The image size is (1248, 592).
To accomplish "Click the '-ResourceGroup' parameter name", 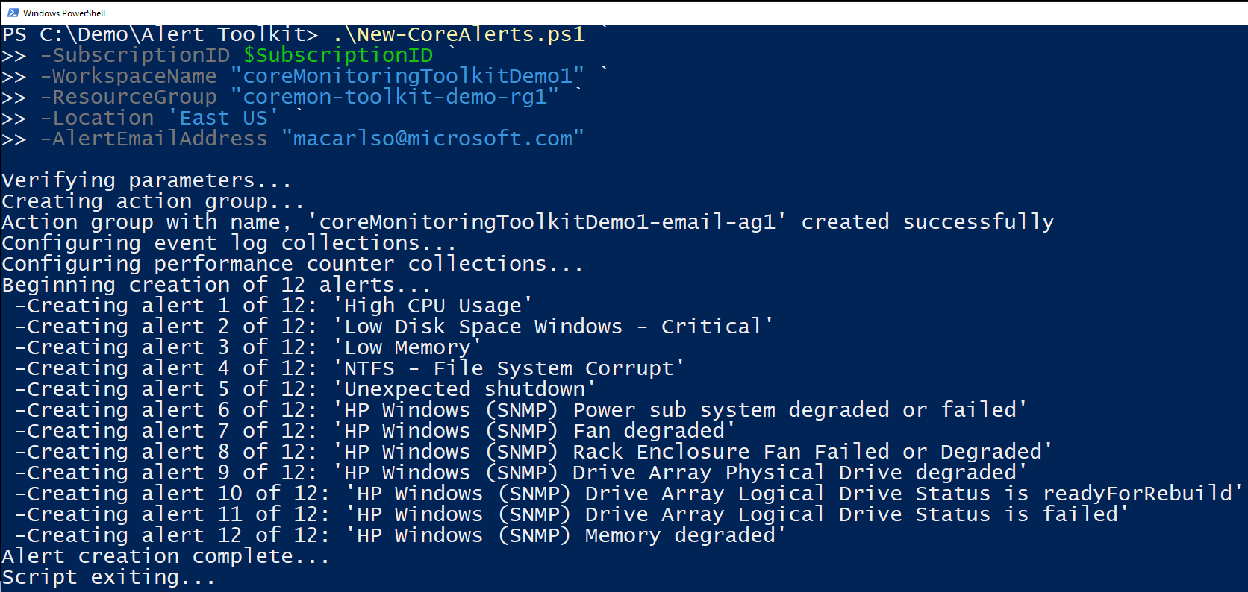I will click(128, 97).
